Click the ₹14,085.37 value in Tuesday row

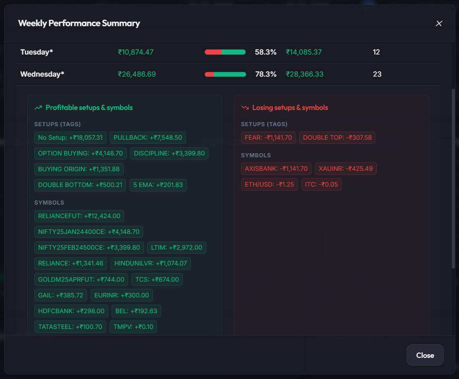click(x=304, y=52)
